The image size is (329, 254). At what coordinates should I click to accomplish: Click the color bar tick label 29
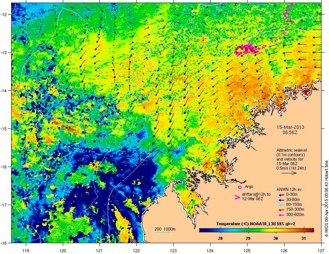pos(248,238)
